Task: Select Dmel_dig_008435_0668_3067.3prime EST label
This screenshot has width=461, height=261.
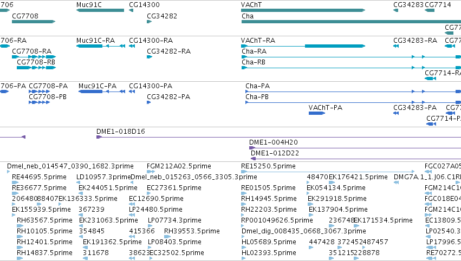Action: (304, 231)
